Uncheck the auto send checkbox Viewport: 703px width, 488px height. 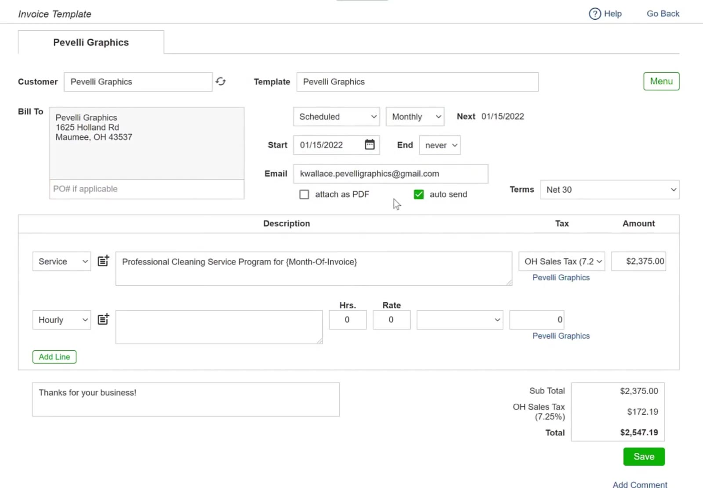[419, 194]
